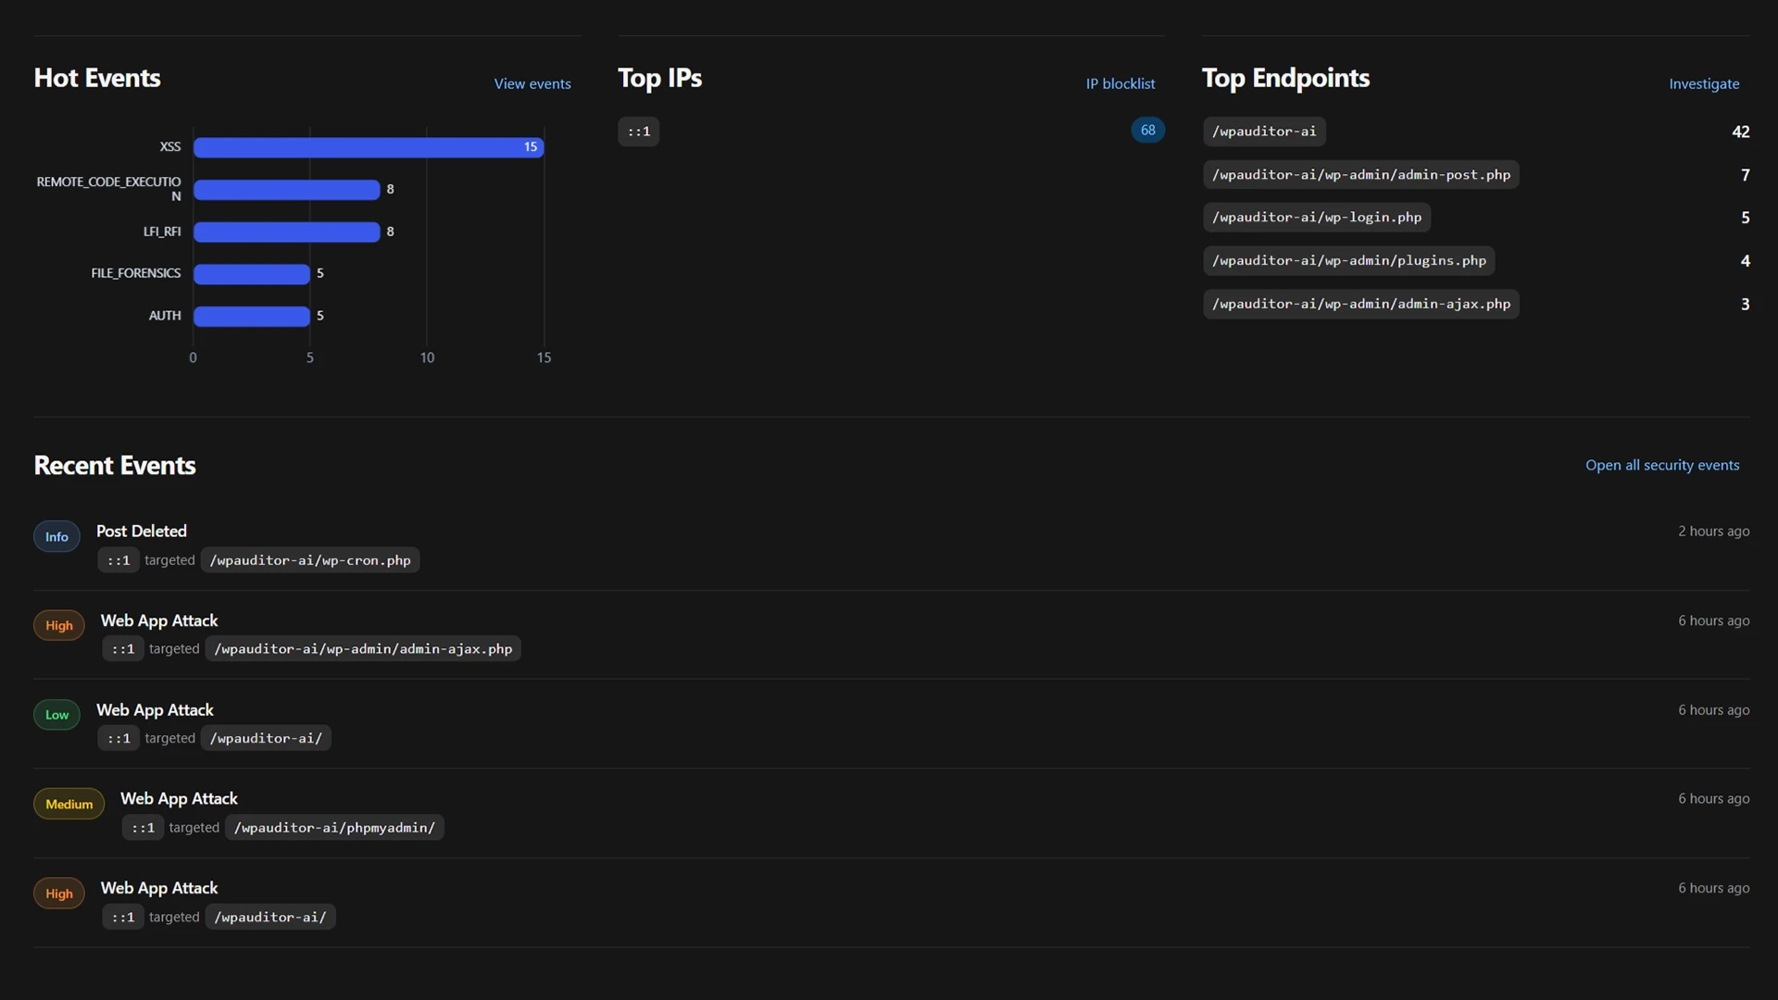
Task: Click the ::1 IP chip in phpmyadmin event
Action: click(143, 828)
